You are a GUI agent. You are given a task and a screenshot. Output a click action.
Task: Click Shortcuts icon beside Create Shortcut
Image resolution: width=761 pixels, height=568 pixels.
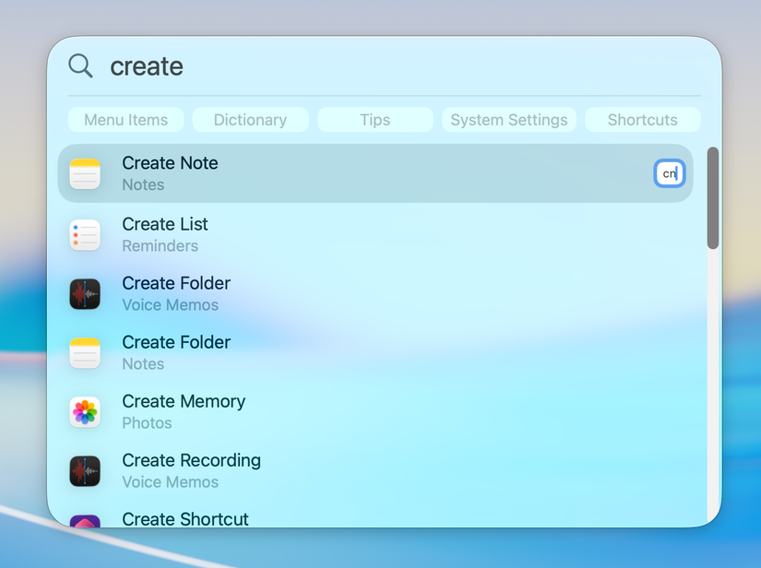pyautogui.click(x=85, y=521)
